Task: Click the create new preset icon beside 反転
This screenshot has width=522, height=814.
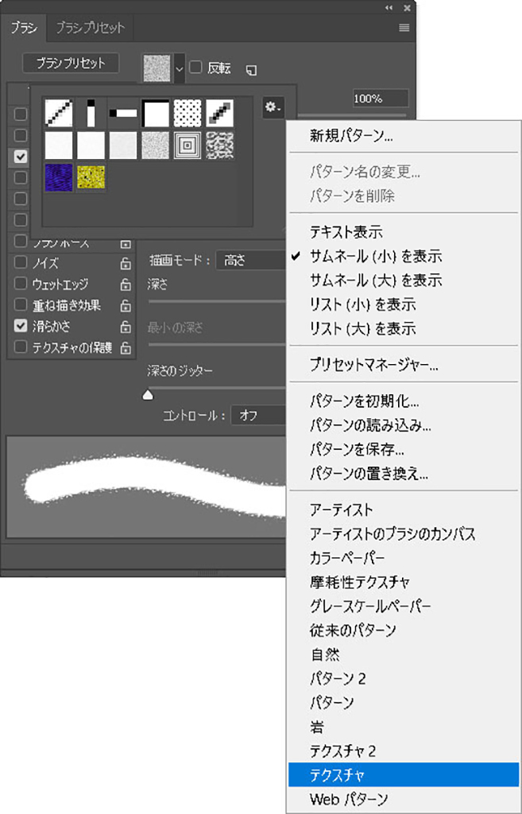Action: tap(251, 69)
